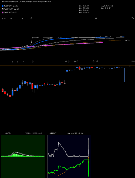
Task: Click the 'Pre H: 0.00' value
Action: (84, 8)
